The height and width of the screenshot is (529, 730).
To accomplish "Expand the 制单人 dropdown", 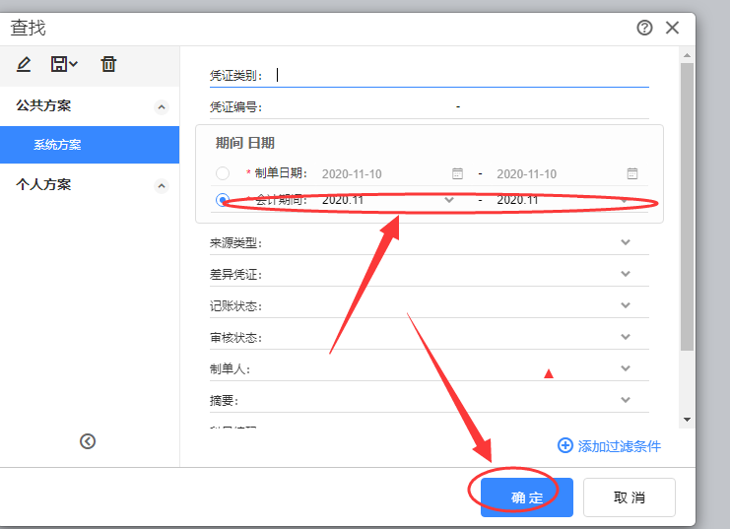I will [626, 368].
